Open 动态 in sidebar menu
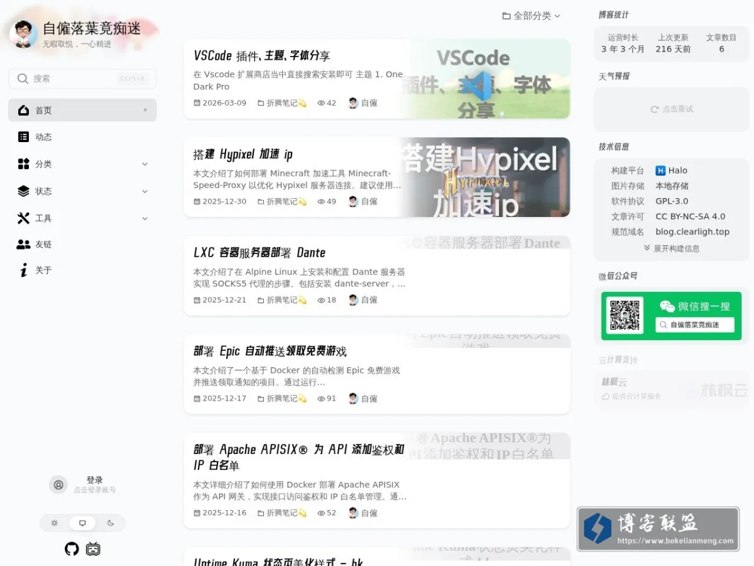This screenshot has width=754, height=566. tap(82, 136)
